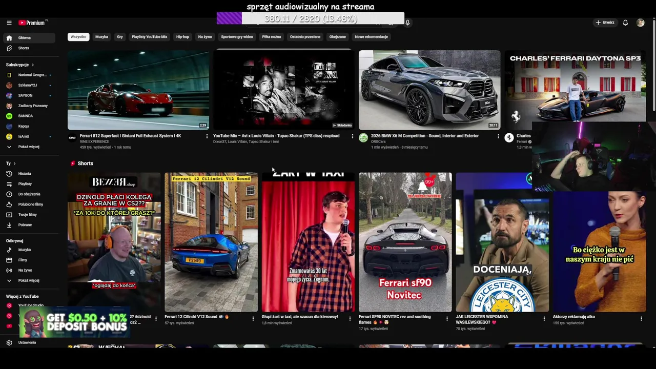Click the stream donation goal progress bar
This screenshot has height=369, width=656.
[311, 18]
